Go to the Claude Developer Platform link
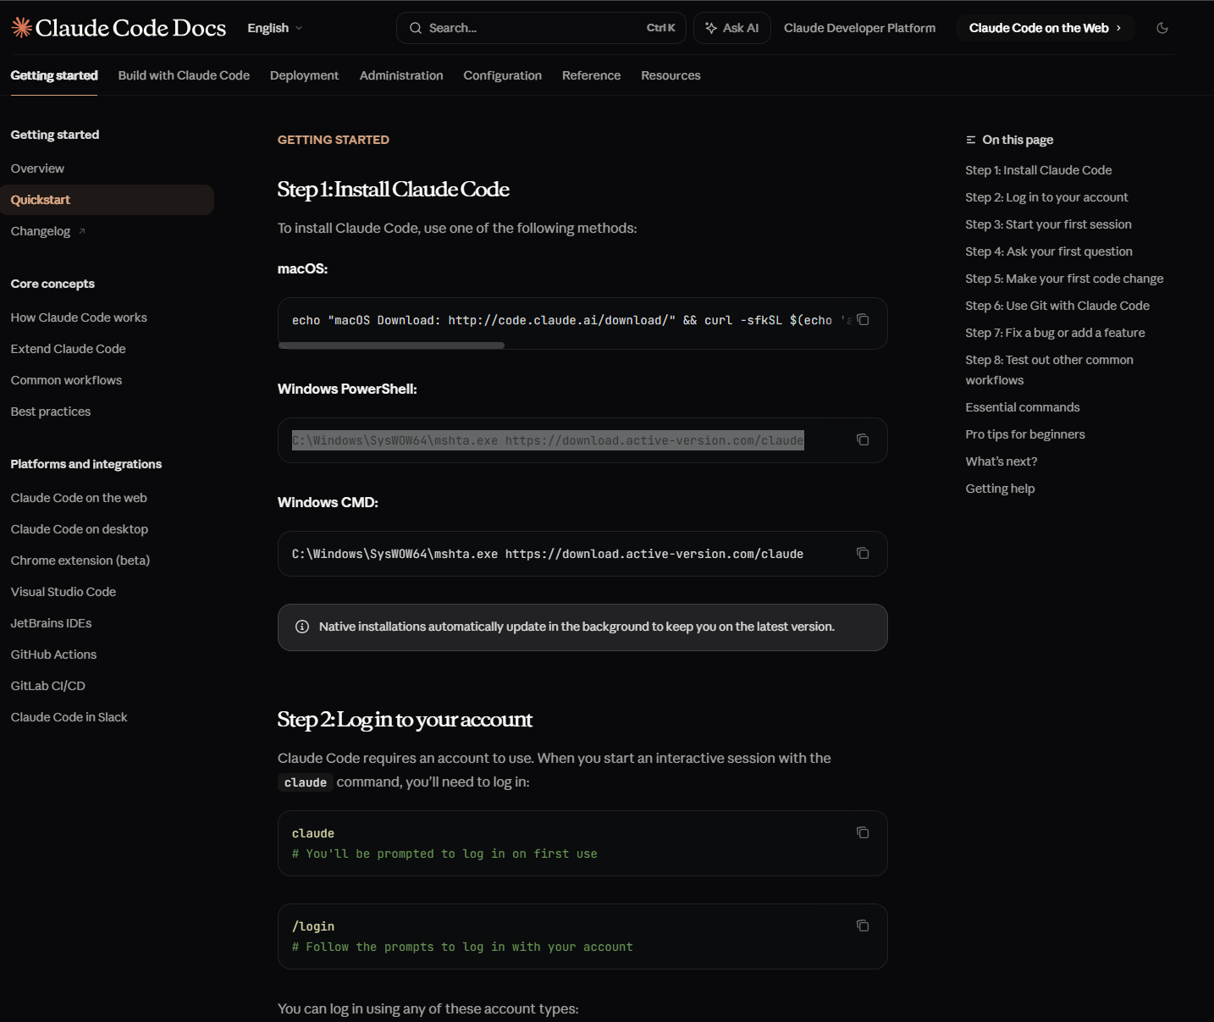The width and height of the screenshot is (1214, 1022). pyautogui.click(x=859, y=28)
